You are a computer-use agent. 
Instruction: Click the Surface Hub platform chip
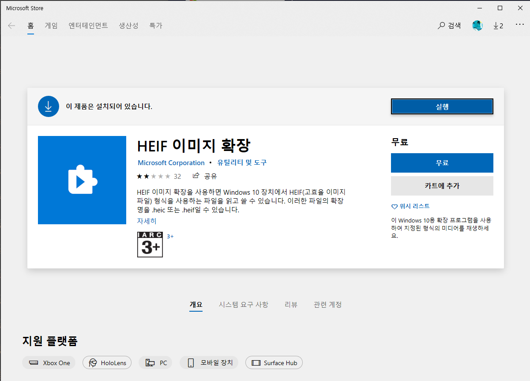point(274,363)
